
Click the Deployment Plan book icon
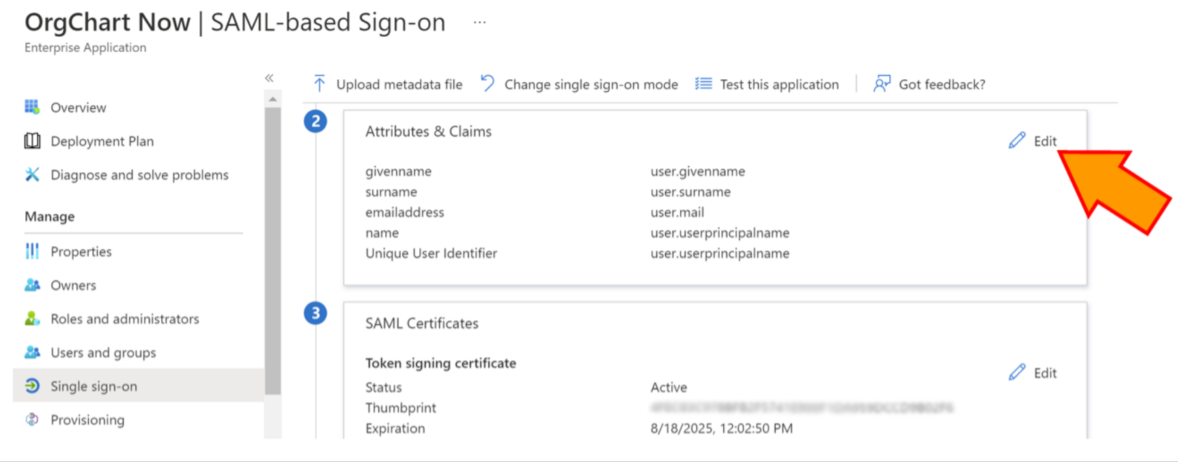tap(32, 141)
